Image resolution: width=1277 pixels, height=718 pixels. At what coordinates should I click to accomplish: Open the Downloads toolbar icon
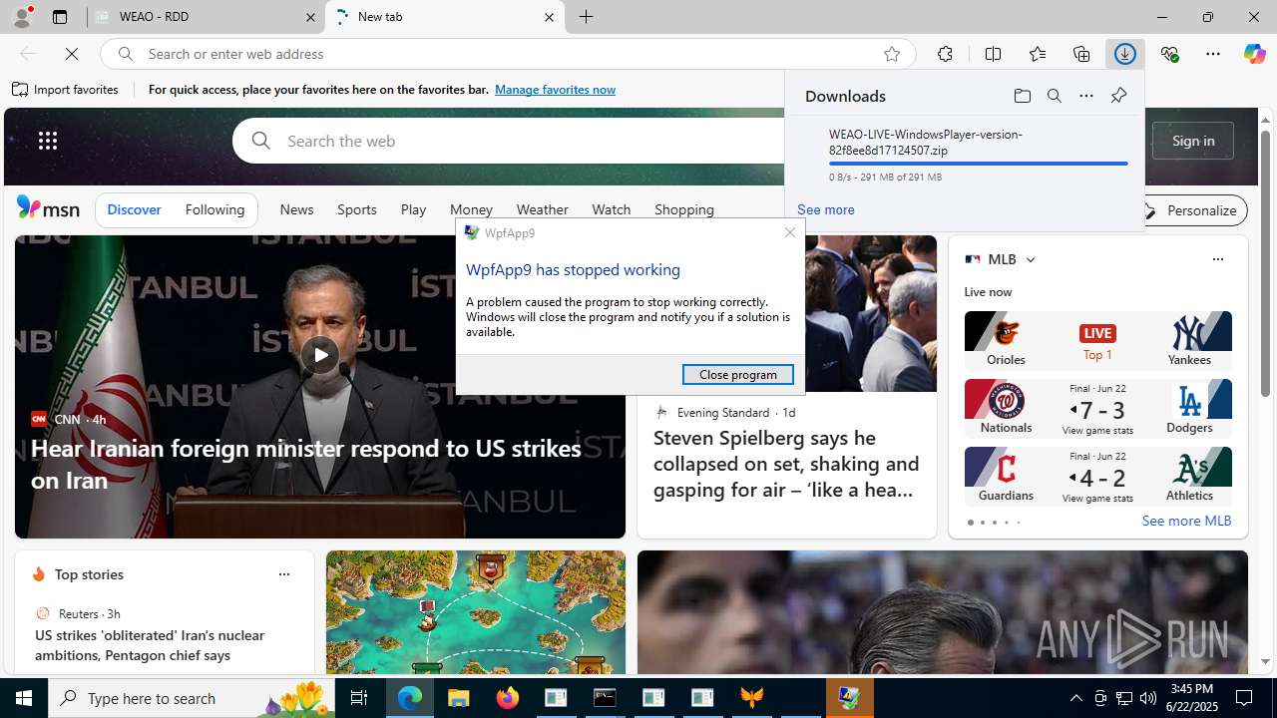pyautogui.click(x=1125, y=54)
